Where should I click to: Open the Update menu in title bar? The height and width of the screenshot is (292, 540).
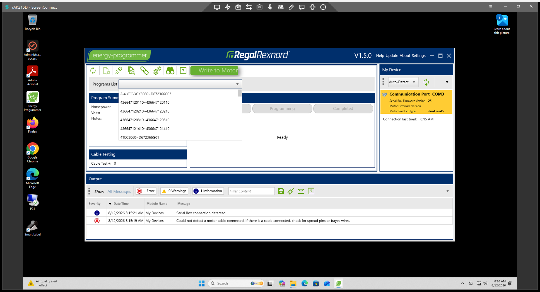tap(392, 56)
